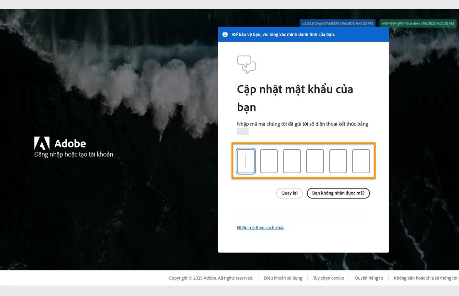Open the "Quyền riêng tư" footer link
Image resolution: width=459 pixels, height=296 pixels.
368,278
